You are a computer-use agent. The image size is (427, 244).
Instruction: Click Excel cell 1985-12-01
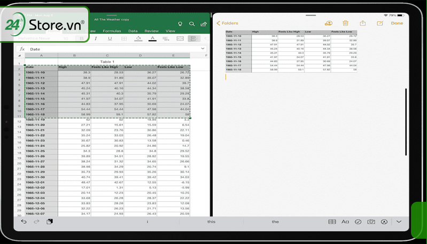click(x=41, y=183)
